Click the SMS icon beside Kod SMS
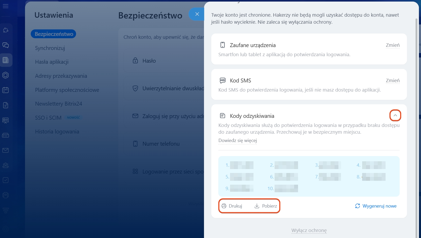The image size is (421, 238). click(x=222, y=80)
